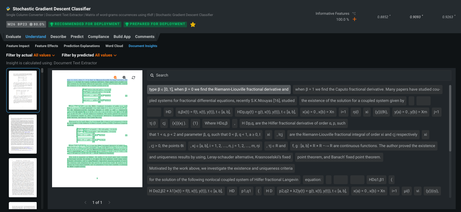Image resolution: width=461 pixels, height=212 pixels.
Task: Click the zoom out magnifier icon
Action: click(x=124, y=77)
